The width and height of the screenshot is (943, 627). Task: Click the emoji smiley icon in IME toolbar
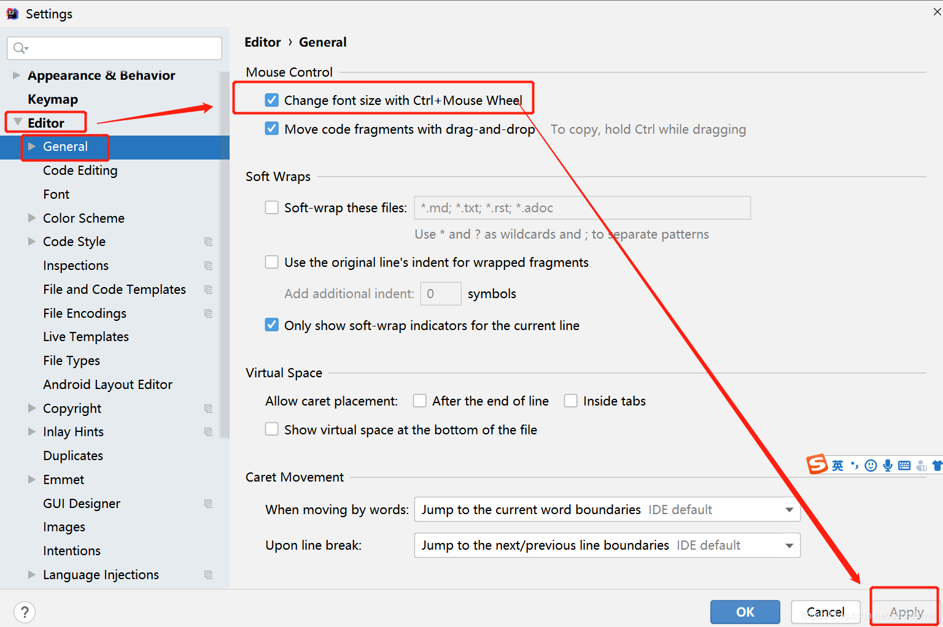point(871,466)
